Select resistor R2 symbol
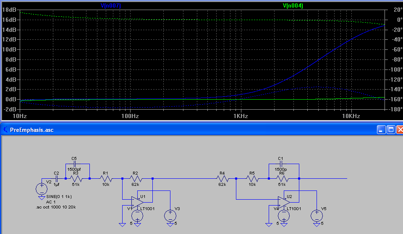The image size is (403, 234). coord(136,178)
